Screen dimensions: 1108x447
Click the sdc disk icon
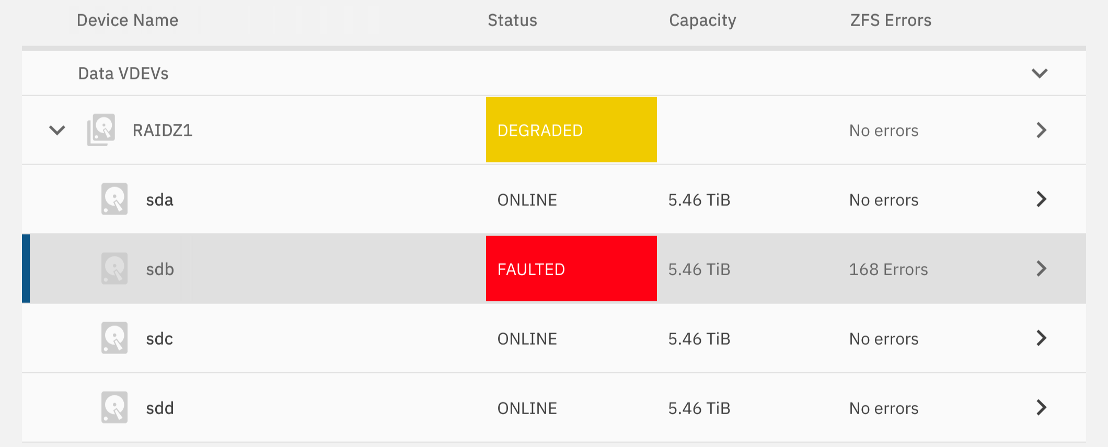point(114,338)
